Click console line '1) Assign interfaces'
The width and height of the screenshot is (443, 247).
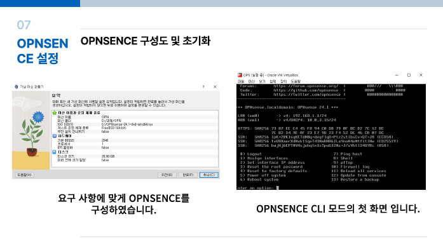(x=264, y=158)
